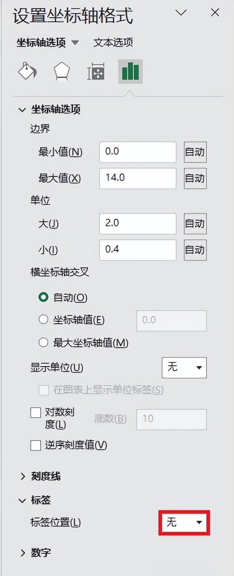
Task: Select the 最大坐标轴值(M) radio option
Action: (x=44, y=342)
